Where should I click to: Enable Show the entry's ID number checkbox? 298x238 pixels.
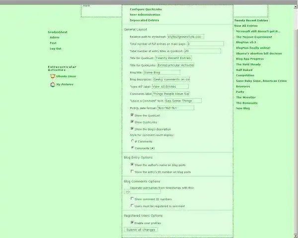pyautogui.click(x=132, y=172)
